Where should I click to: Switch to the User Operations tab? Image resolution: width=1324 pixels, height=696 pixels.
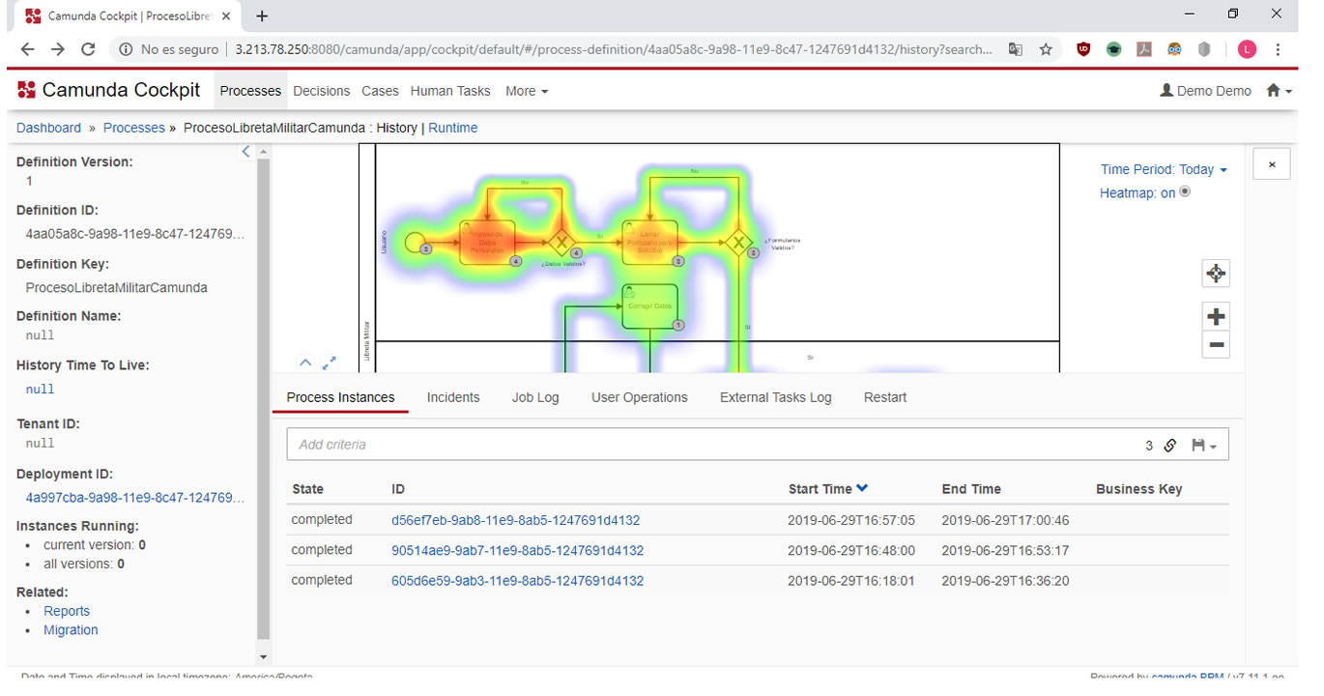pyautogui.click(x=640, y=397)
